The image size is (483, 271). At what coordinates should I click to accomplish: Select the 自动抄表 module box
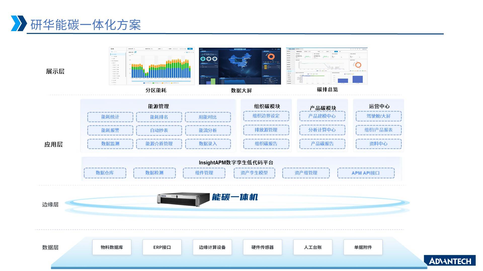pyautogui.click(x=159, y=130)
